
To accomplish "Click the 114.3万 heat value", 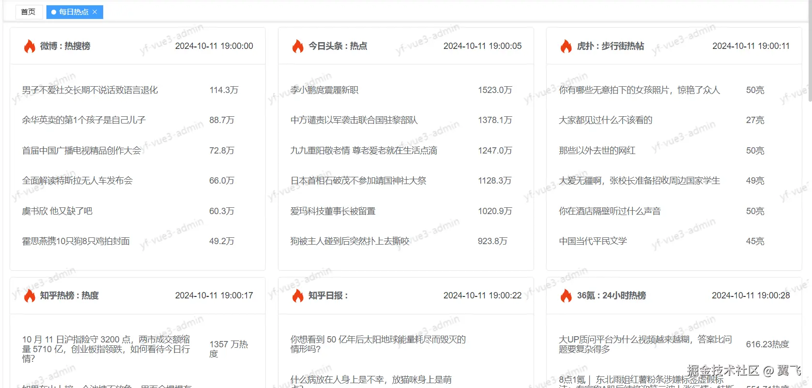I will coord(224,90).
